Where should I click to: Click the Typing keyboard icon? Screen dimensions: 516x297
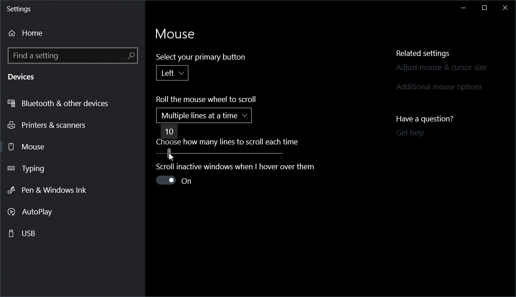click(x=11, y=168)
